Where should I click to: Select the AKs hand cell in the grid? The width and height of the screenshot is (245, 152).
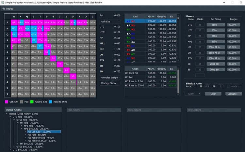coord(21,23)
